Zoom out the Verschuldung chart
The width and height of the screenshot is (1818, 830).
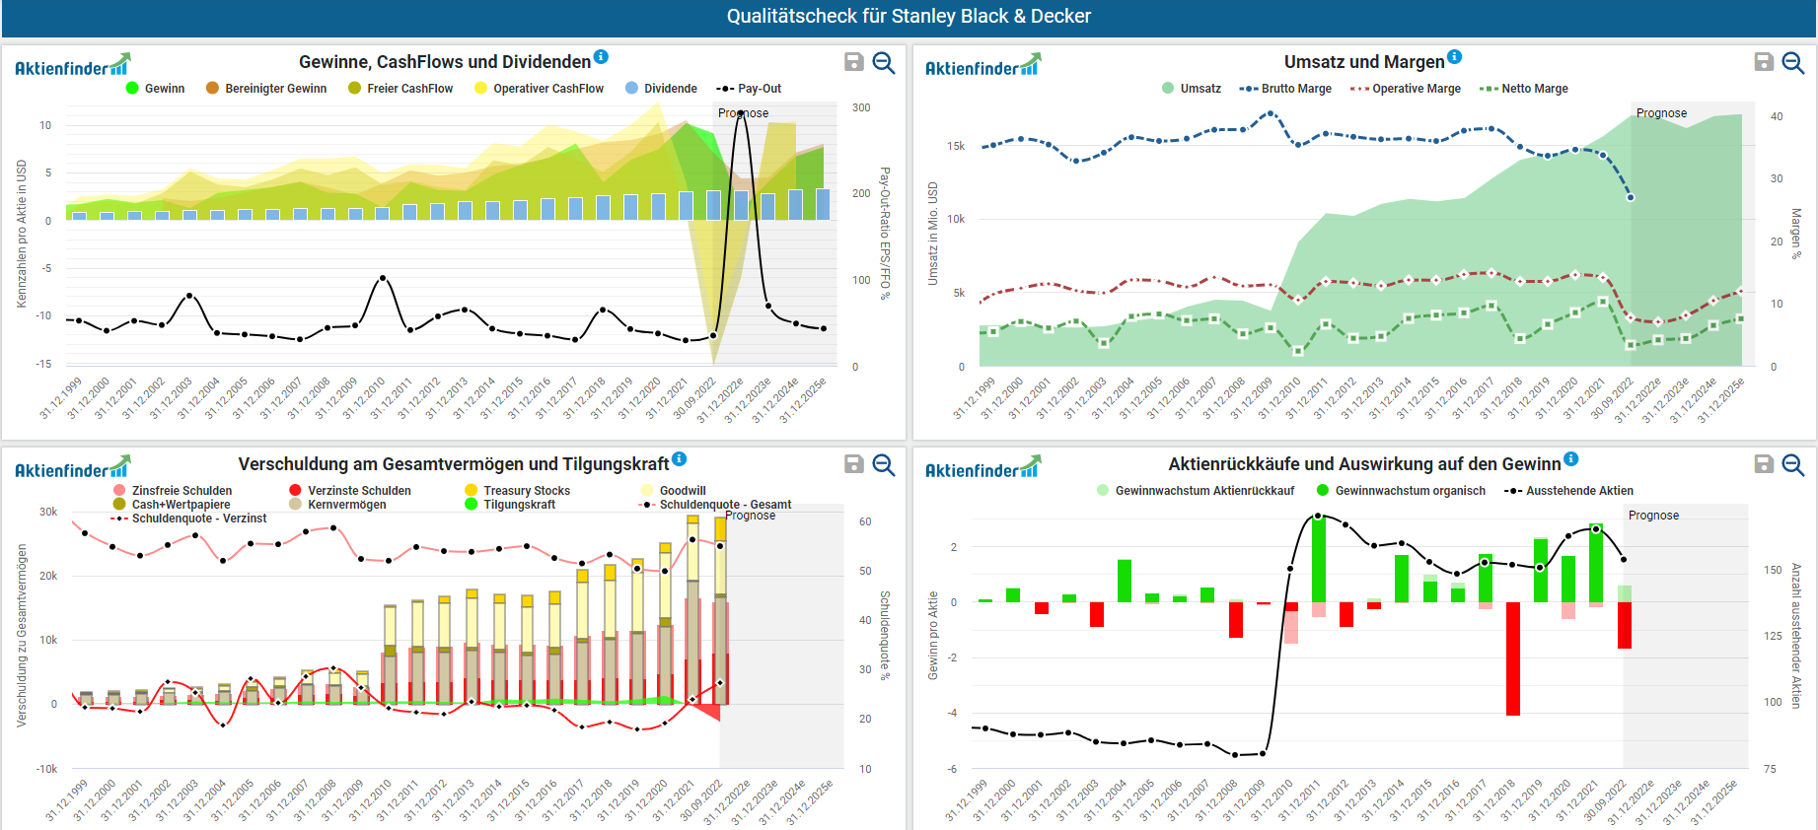(884, 464)
